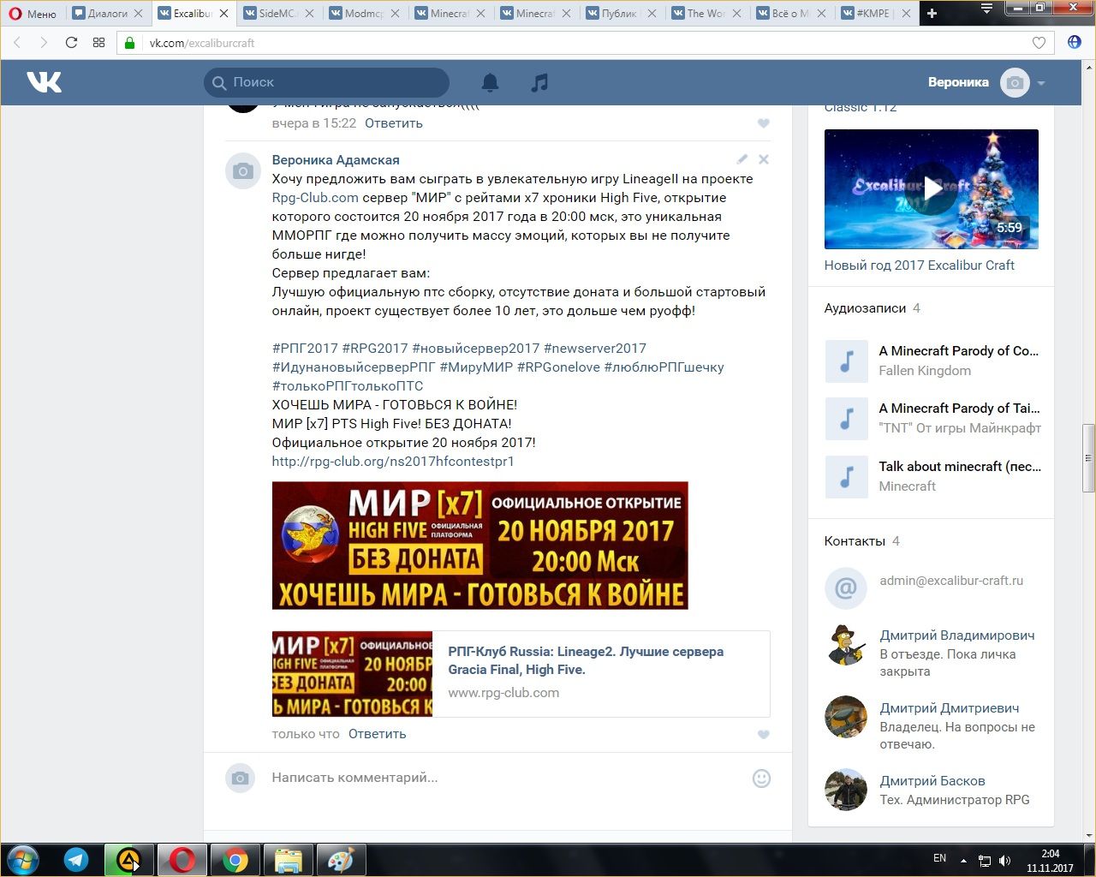The image size is (1096, 877).
Task: Play the Fallen Kingdom audio track
Action: tap(846, 361)
